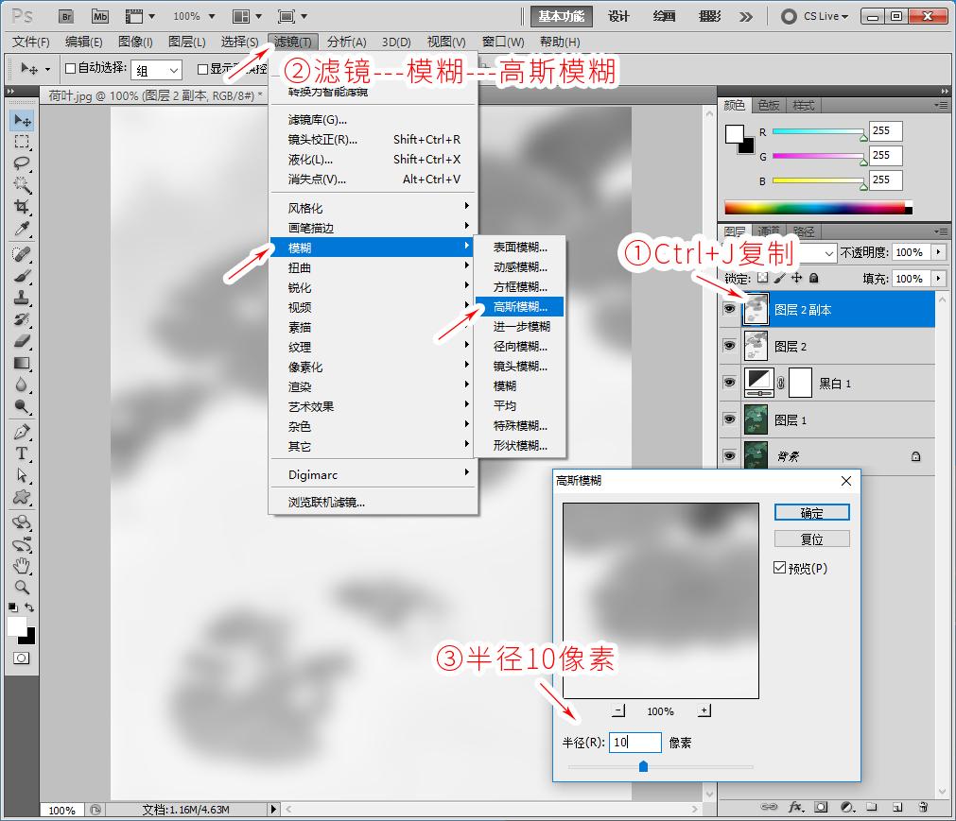This screenshot has width=956, height=821.
Task: Choose 高斯模糊 from blur submenu
Action: (519, 306)
